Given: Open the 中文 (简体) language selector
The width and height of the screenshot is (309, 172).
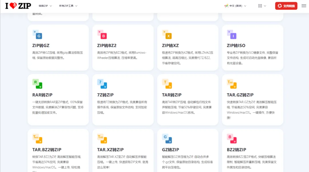Looking at the screenshot, I should click(x=235, y=6).
